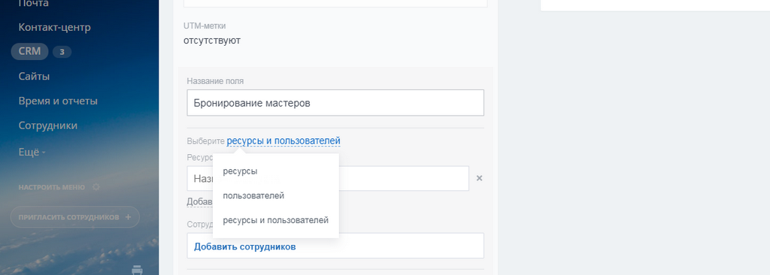This screenshot has height=275, width=770.
Task: Click the Почта sidebar item
Action: [x=33, y=4]
